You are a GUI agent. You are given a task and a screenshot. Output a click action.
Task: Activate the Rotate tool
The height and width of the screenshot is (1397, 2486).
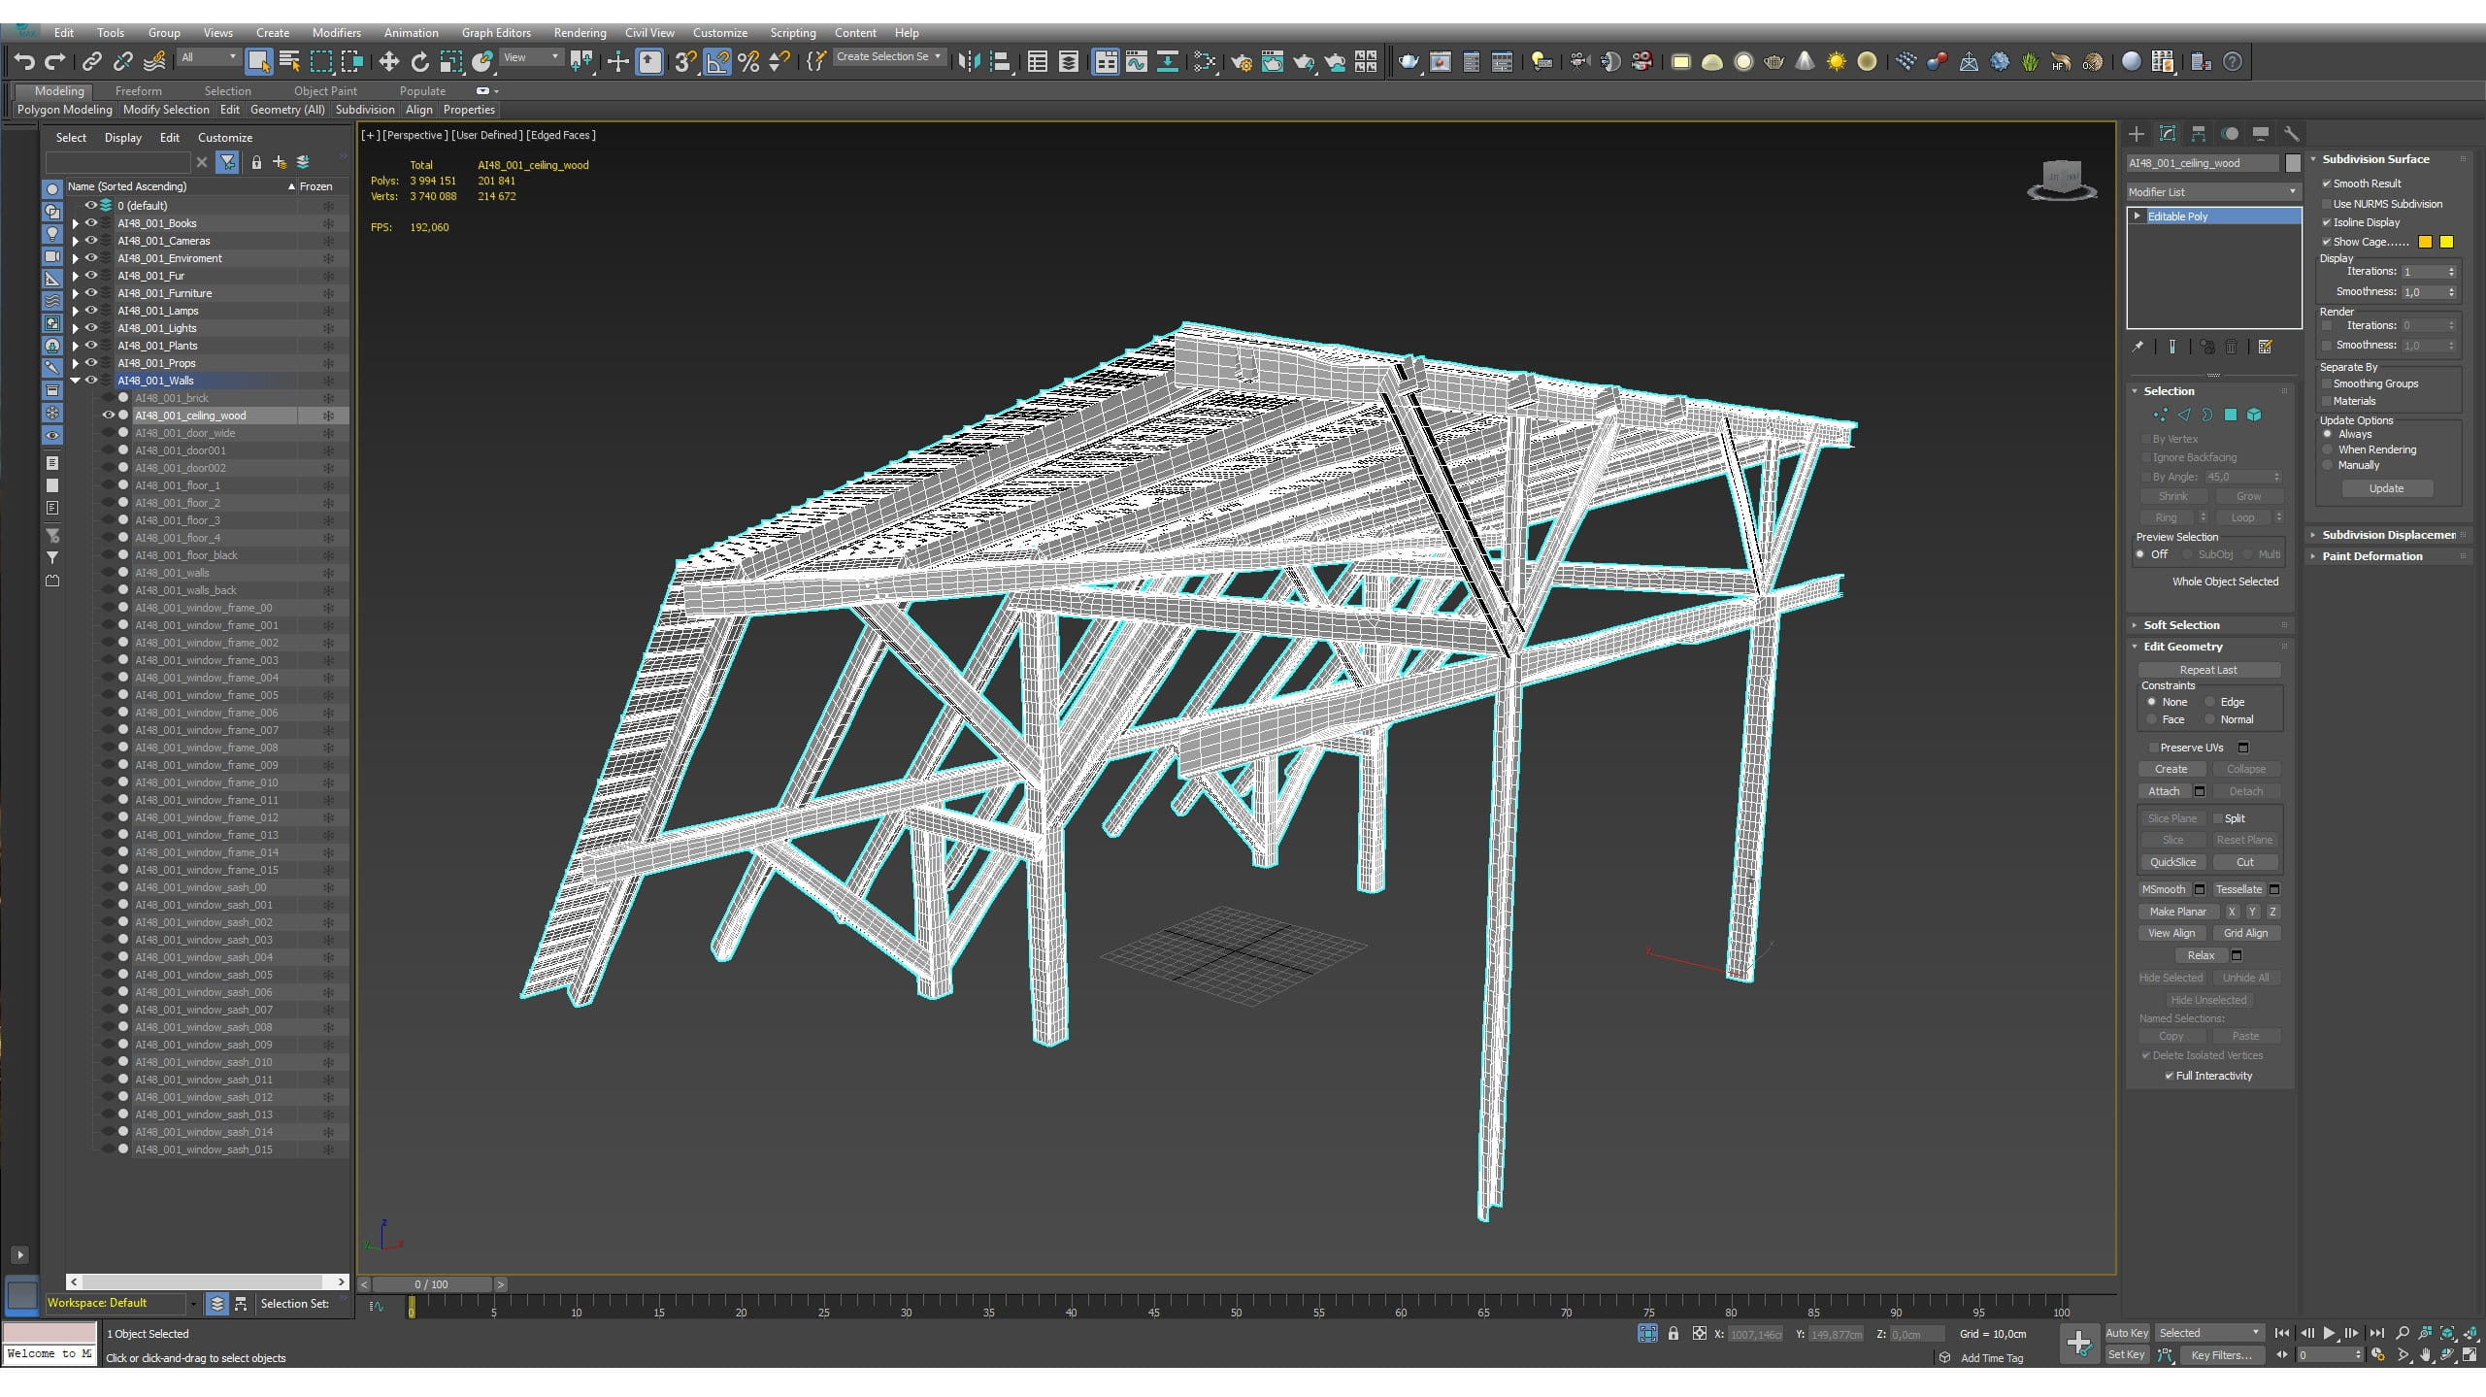pos(419,62)
